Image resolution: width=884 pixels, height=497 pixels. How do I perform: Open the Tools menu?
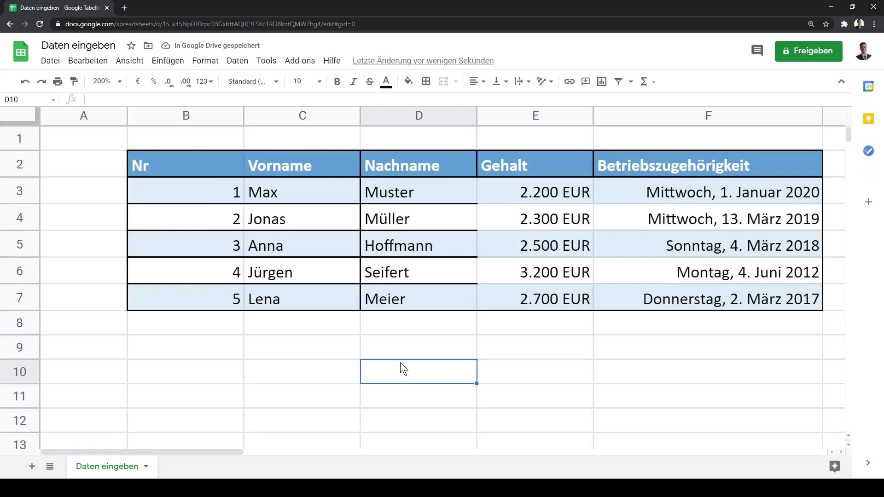pyautogui.click(x=266, y=61)
